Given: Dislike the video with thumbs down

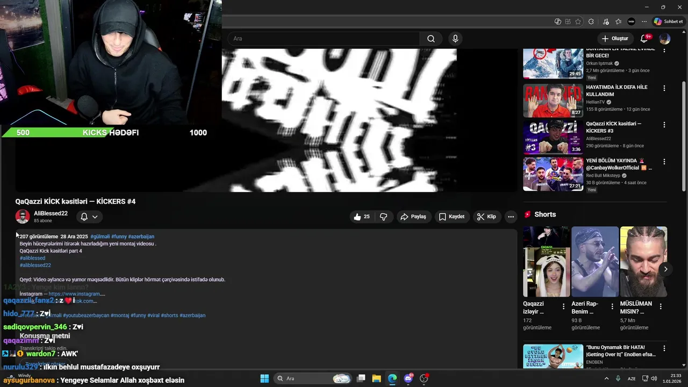Looking at the screenshot, I should (x=383, y=217).
